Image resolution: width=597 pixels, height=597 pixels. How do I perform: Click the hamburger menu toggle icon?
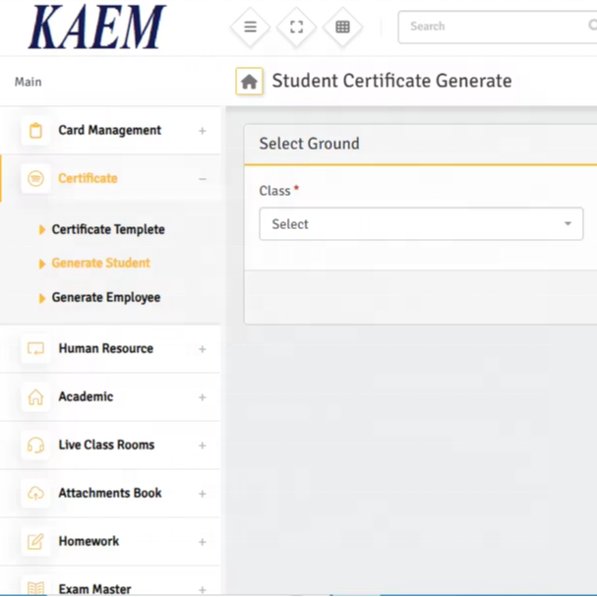tap(250, 28)
